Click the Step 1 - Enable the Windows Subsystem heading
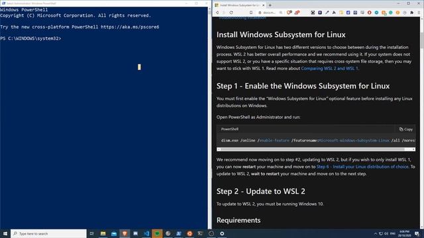This screenshot has width=424, height=238. coord(303,86)
